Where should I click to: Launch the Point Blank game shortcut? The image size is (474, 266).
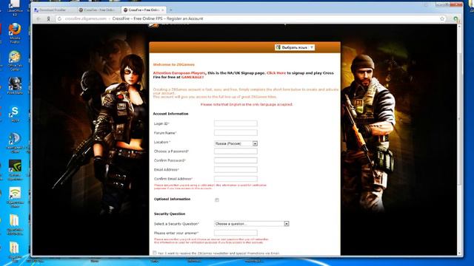[15, 86]
